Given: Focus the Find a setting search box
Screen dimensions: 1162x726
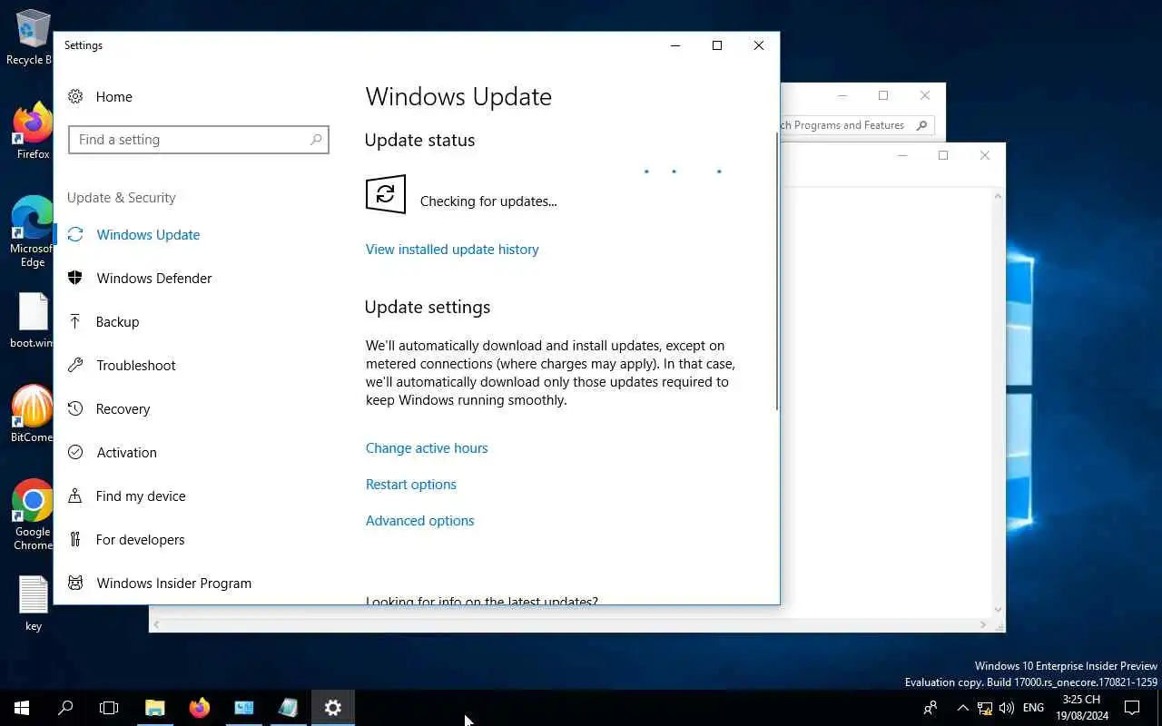Looking at the screenshot, I should tap(198, 140).
